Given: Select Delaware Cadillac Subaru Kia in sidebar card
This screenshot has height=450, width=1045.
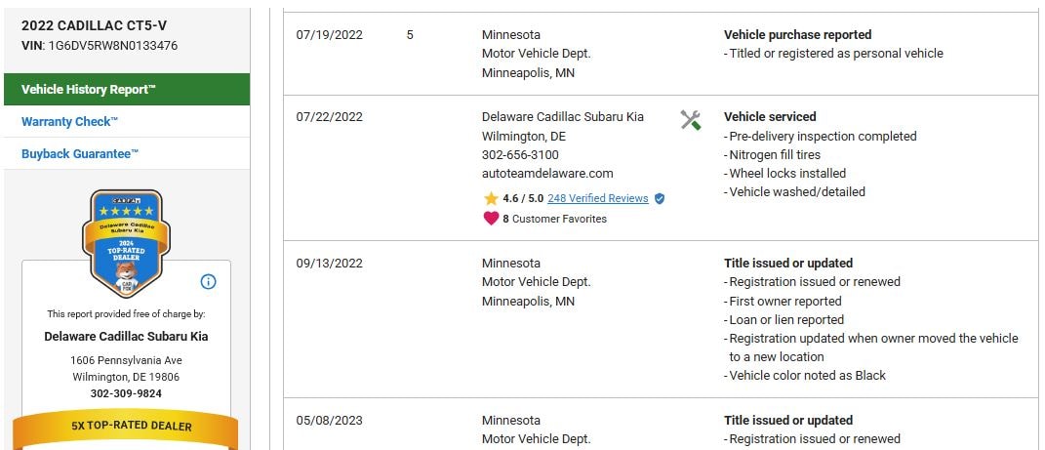Looking at the screenshot, I should [126, 337].
